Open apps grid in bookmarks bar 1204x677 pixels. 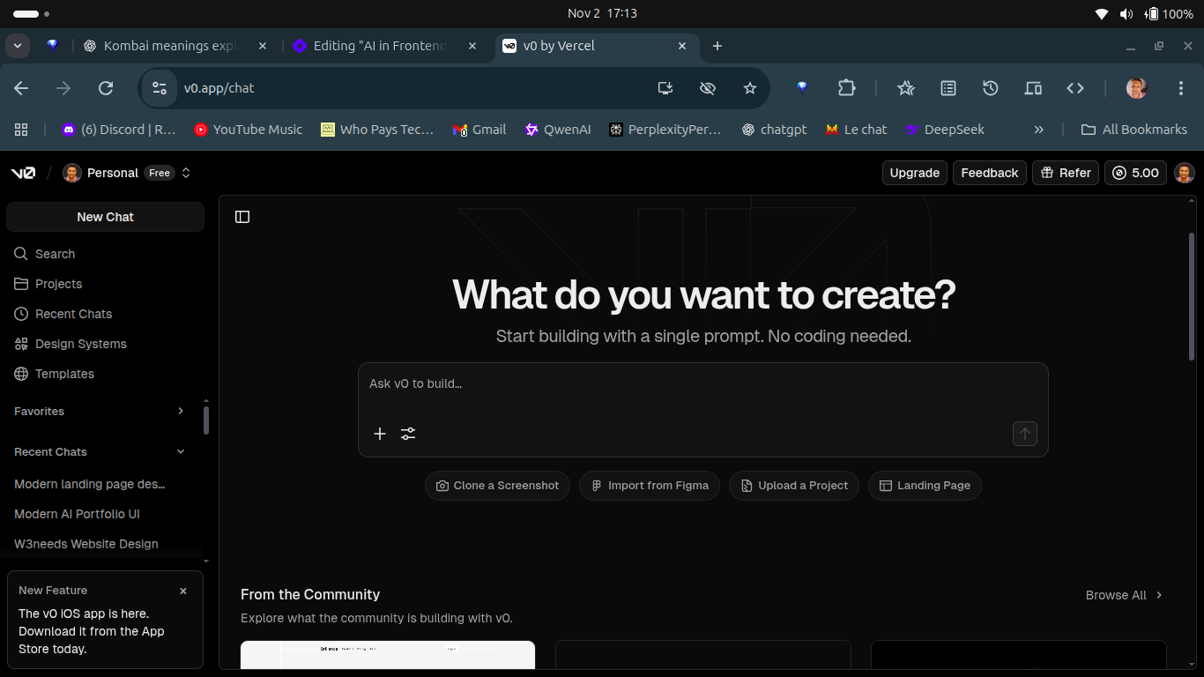[21, 130]
